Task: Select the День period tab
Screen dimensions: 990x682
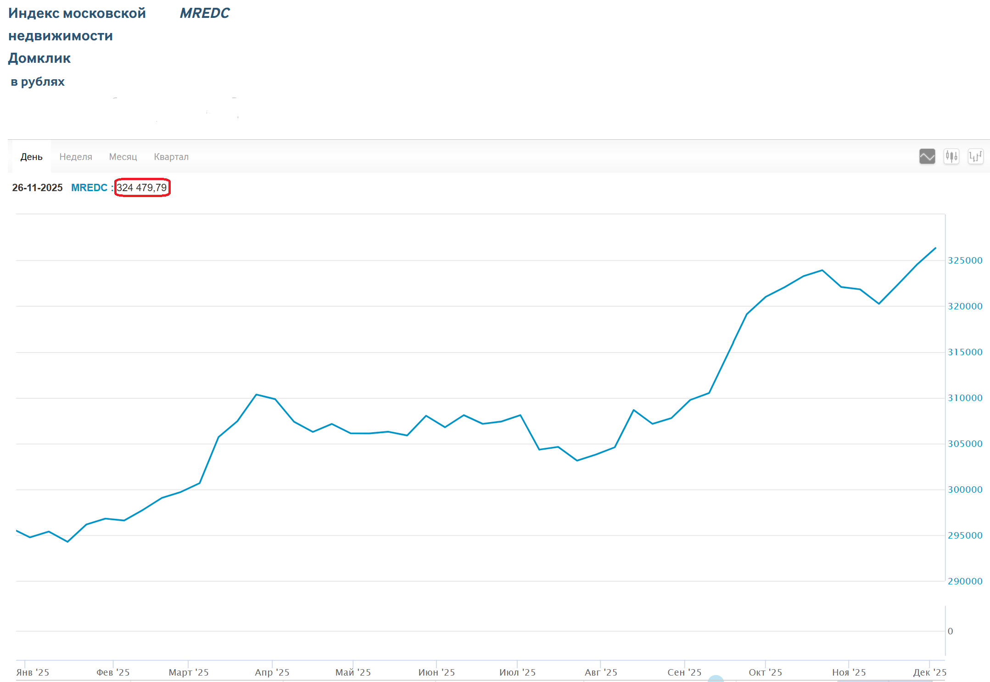Action: [x=31, y=157]
